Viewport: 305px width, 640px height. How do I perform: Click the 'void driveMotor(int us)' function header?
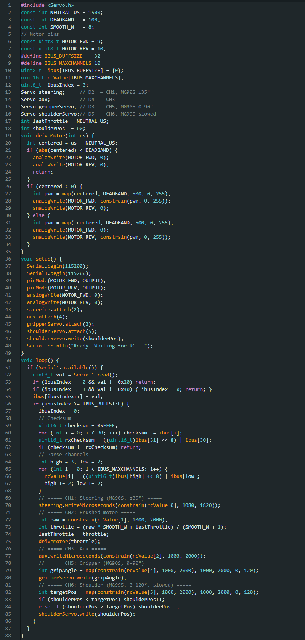58,136
